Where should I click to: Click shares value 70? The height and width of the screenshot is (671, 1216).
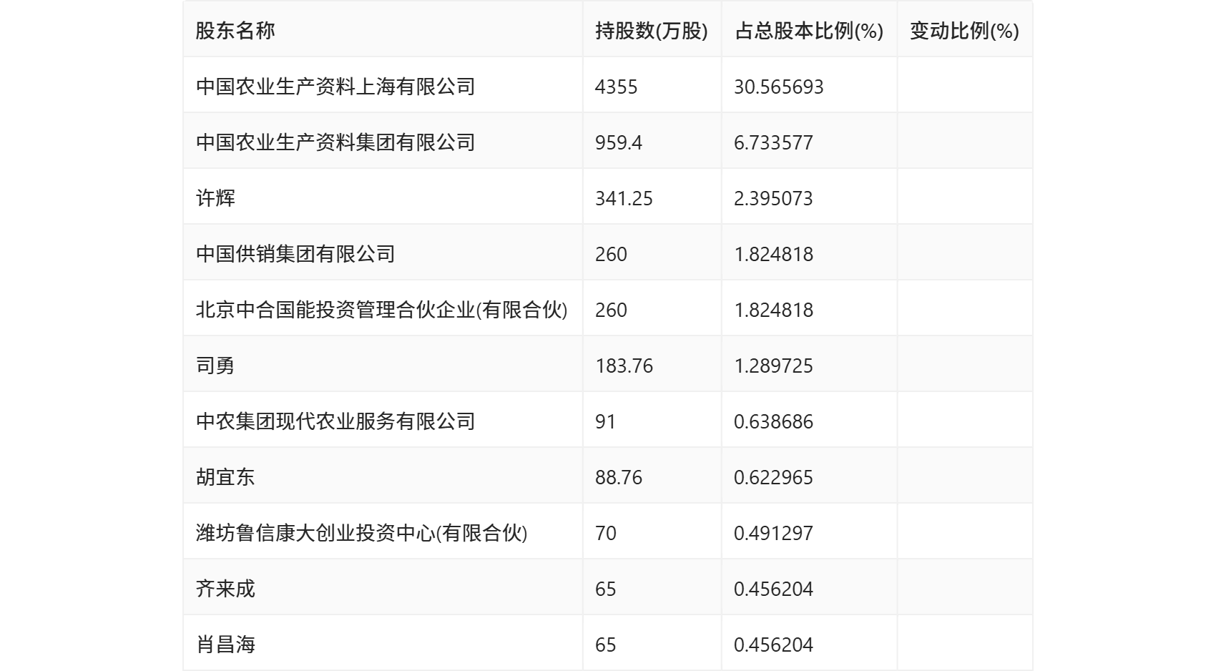coord(605,533)
